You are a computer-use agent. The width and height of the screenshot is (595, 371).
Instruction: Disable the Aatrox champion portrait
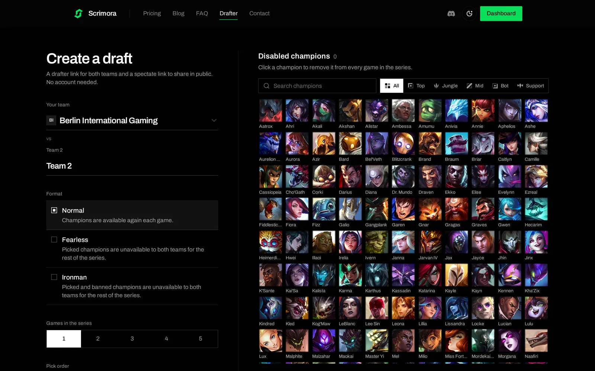[270, 111]
